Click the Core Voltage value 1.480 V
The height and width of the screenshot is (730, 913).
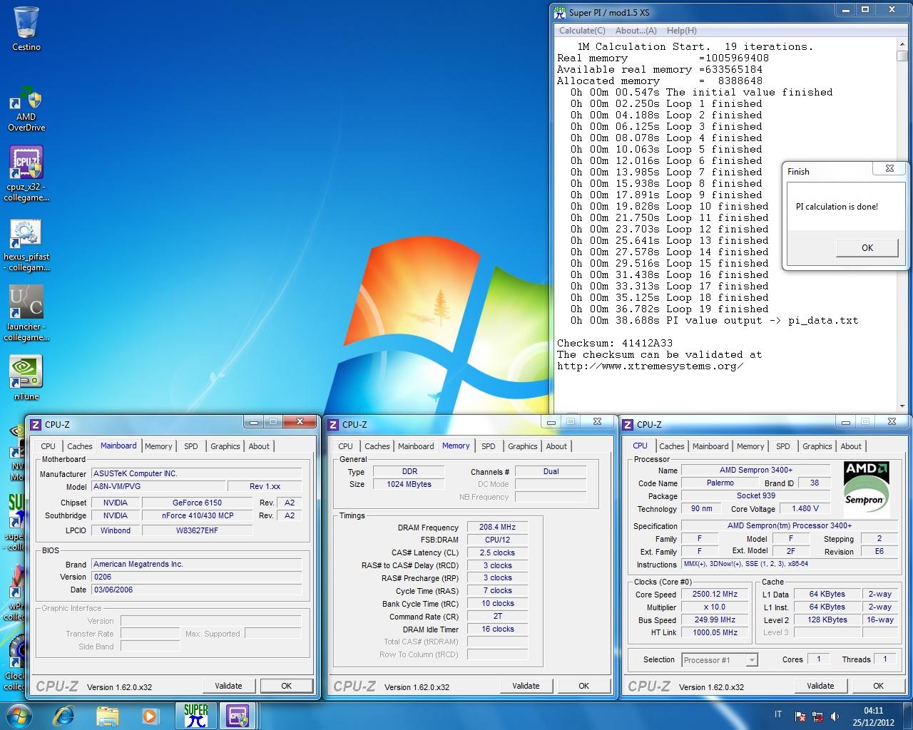(805, 509)
